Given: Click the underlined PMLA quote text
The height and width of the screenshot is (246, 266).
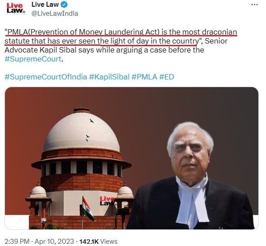Looking at the screenshot, I should [121, 37].
